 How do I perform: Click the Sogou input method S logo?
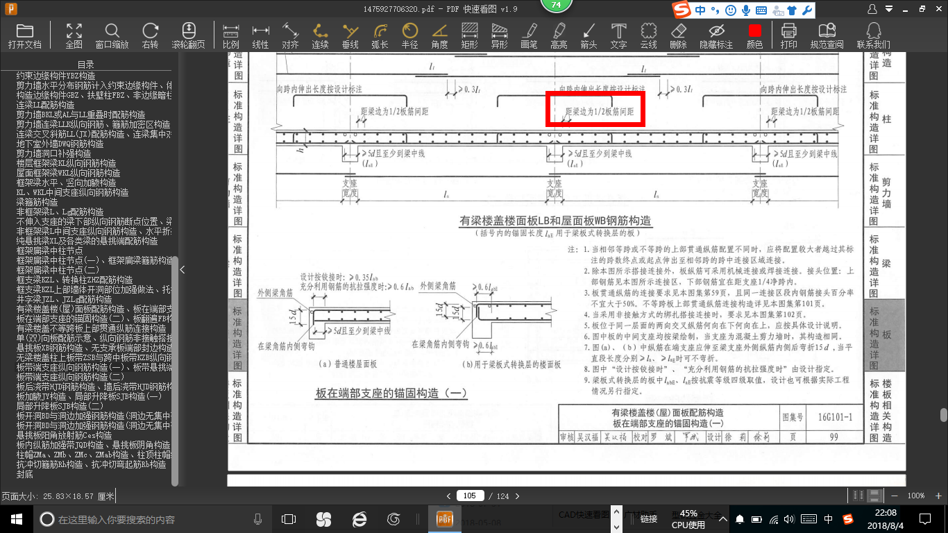tap(682, 10)
